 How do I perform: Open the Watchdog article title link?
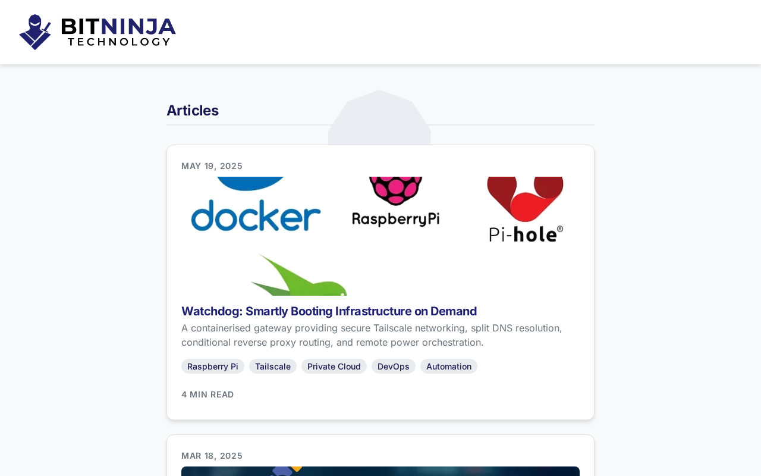tap(329, 311)
